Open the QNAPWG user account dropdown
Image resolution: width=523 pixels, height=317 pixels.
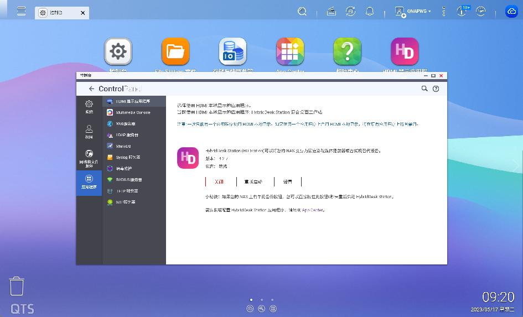pyautogui.click(x=418, y=11)
